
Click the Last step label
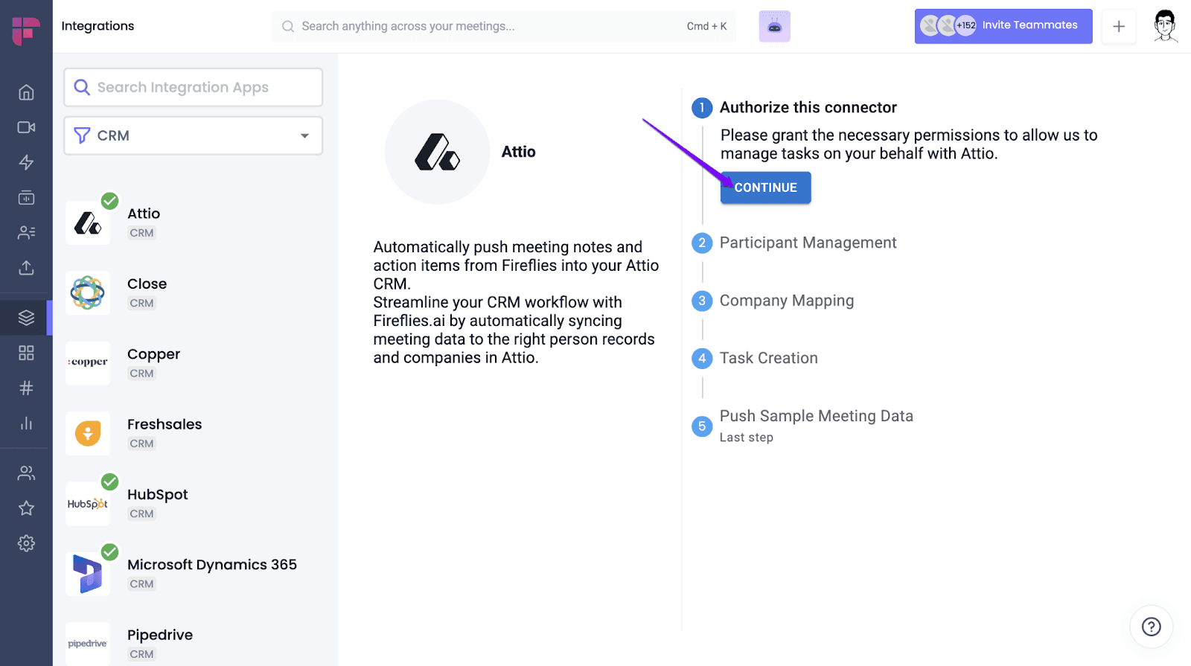pyautogui.click(x=747, y=438)
